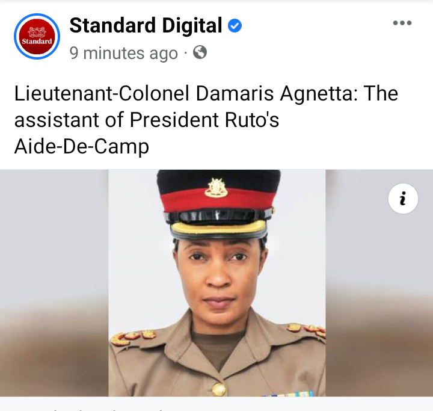Tap the link info 'i' icon
The height and width of the screenshot is (411, 433).
(403, 199)
